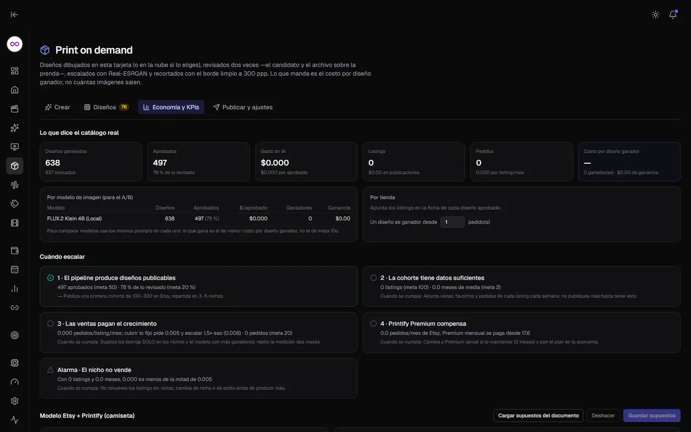The image size is (691, 432).
Task: Open the film strip icon in sidebar
Action: [x=15, y=223]
